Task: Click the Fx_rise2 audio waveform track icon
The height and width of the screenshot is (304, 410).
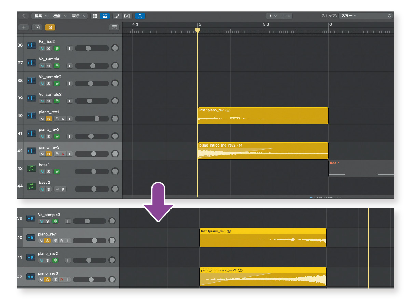Action: click(31, 45)
